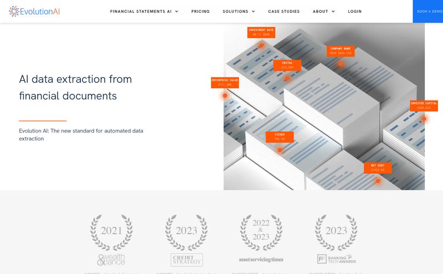Expand the About dropdown menu
This screenshot has width=443, height=274.
323,11
